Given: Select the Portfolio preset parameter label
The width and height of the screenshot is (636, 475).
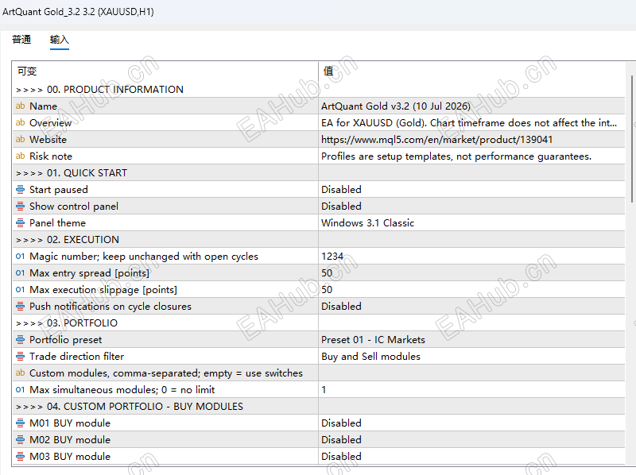Looking at the screenshot, I should click(66, 340).
